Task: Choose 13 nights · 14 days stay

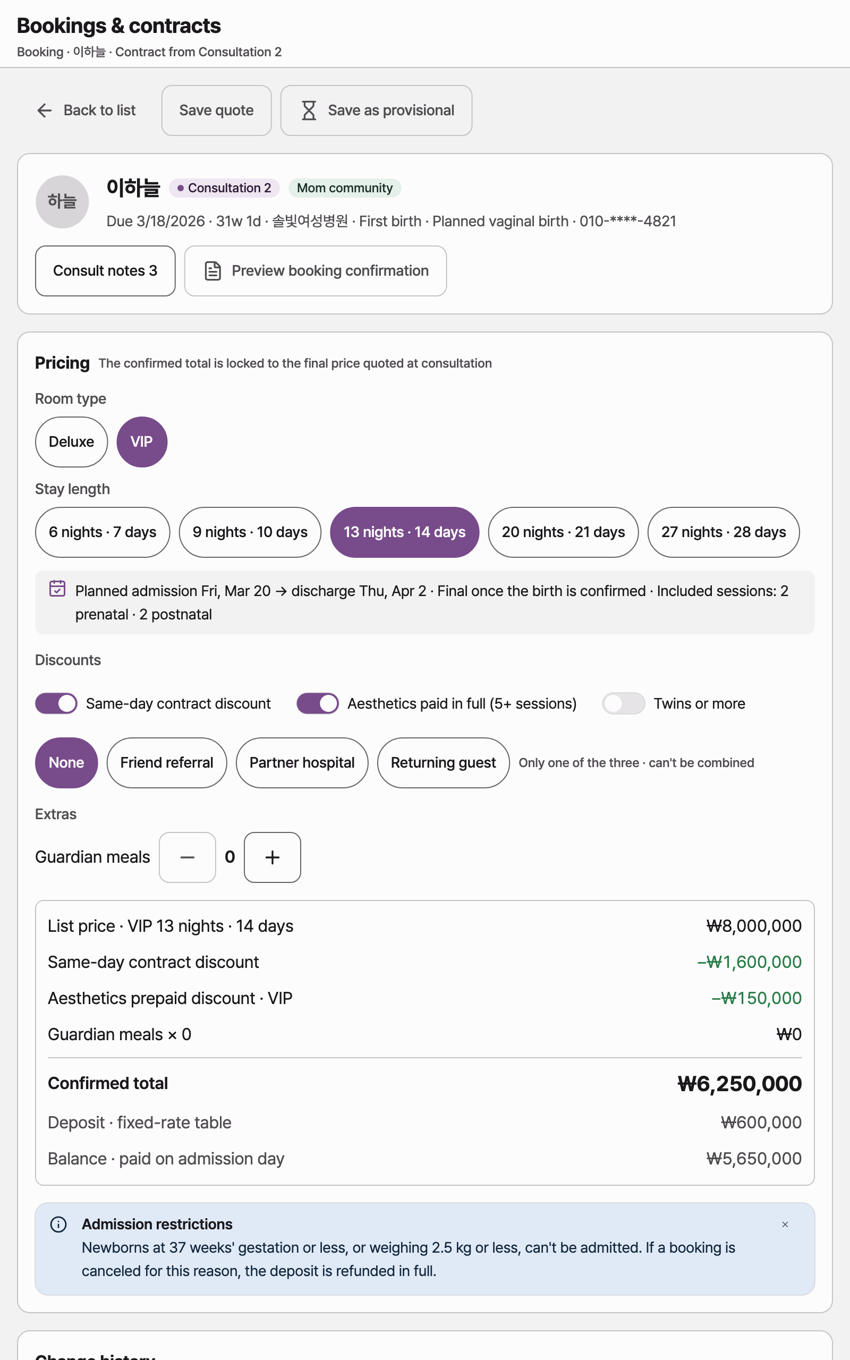Action: [x=405, y=532]
